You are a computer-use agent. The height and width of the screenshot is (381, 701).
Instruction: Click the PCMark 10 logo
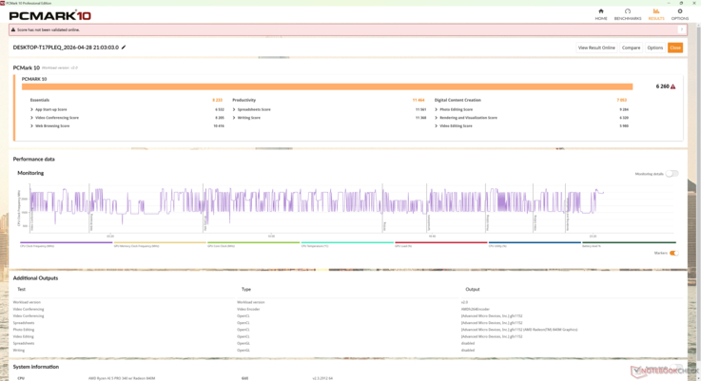[50, 15]
